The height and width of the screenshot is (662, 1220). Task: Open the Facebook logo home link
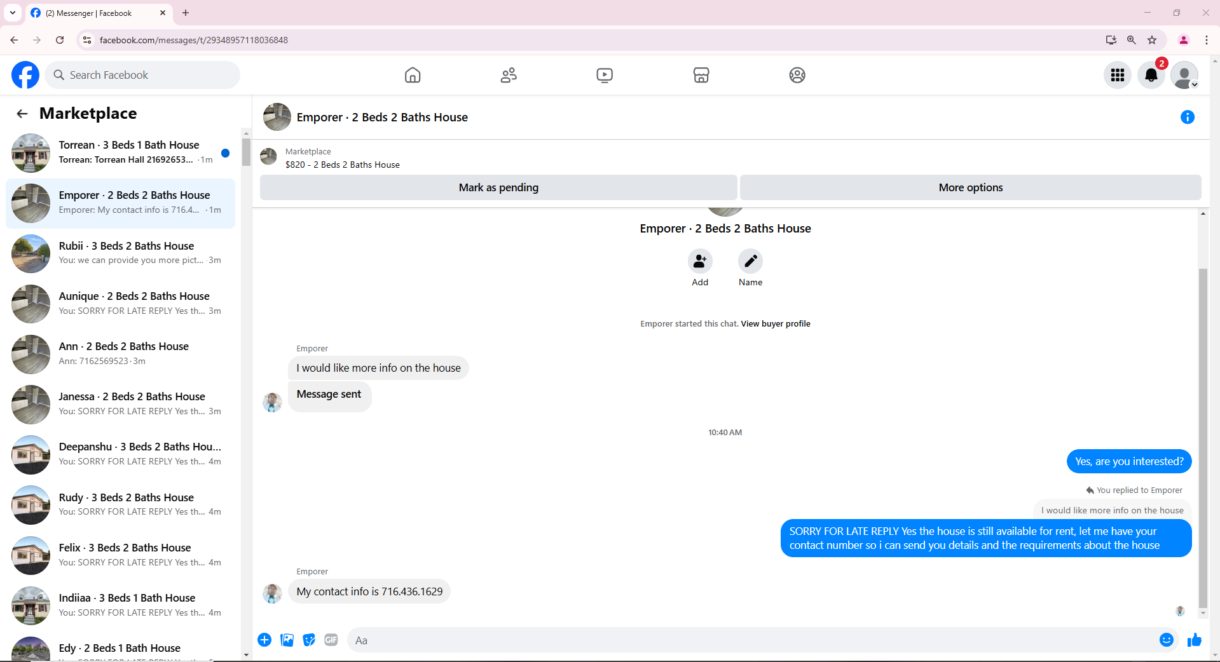25,75
